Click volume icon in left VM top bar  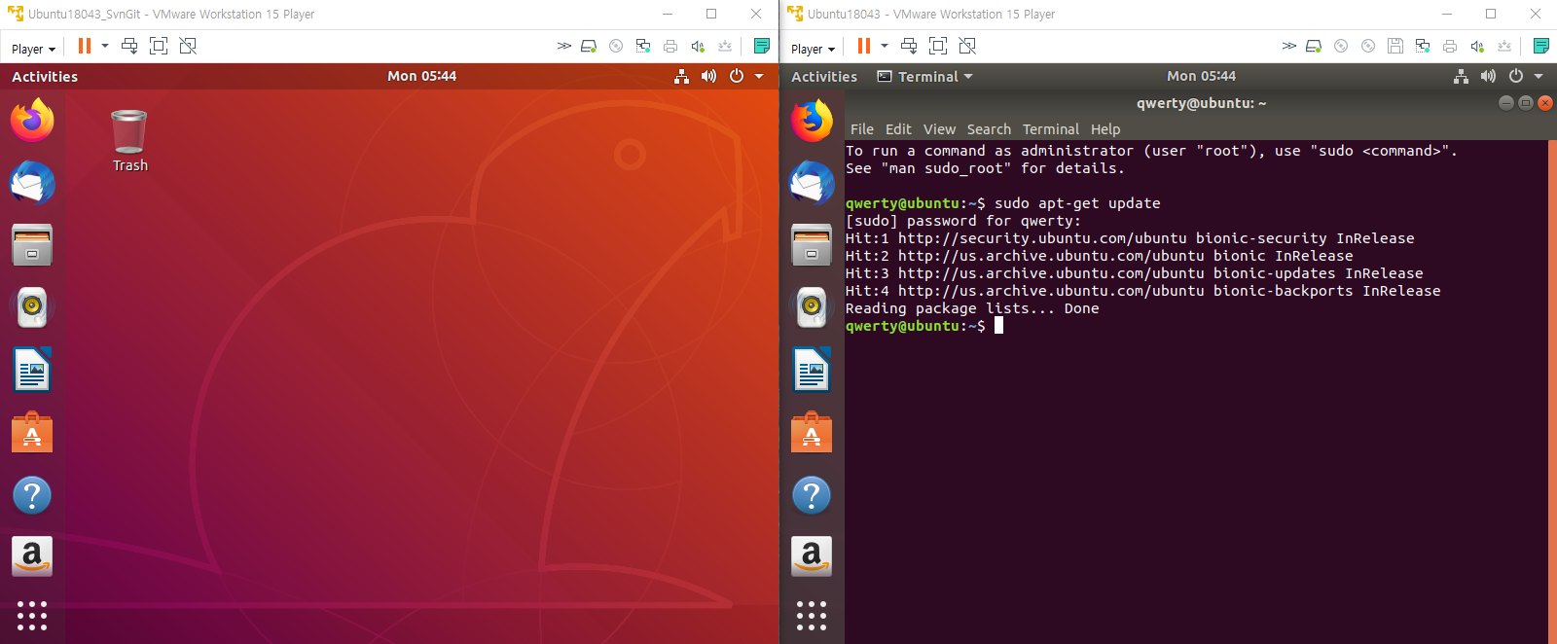[708, 76]
